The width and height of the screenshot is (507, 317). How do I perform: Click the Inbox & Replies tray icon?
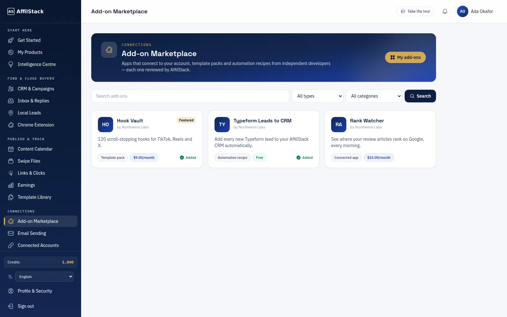[11, 101]
